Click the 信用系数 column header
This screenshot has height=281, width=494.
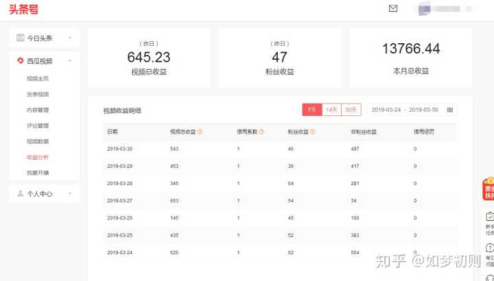coord(247,132)
